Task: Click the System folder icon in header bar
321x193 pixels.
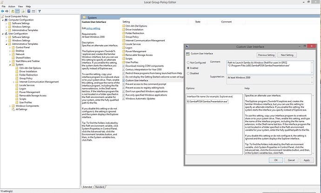Action: 84,17
